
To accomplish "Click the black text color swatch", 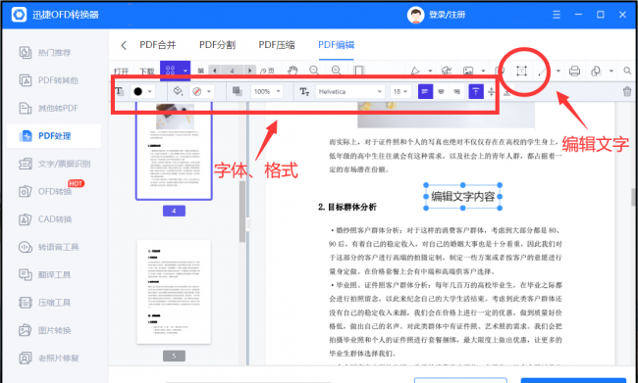I will (138, 92).
